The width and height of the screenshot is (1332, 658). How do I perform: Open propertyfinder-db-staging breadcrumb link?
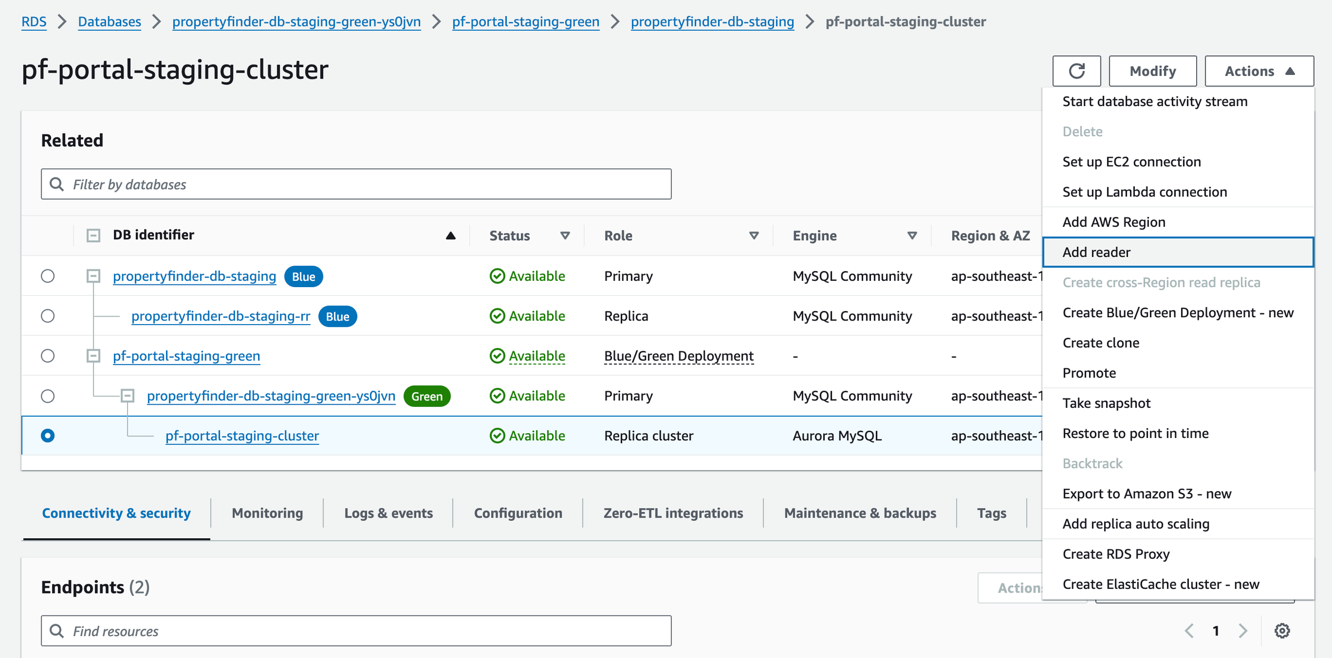click(712, 21)
